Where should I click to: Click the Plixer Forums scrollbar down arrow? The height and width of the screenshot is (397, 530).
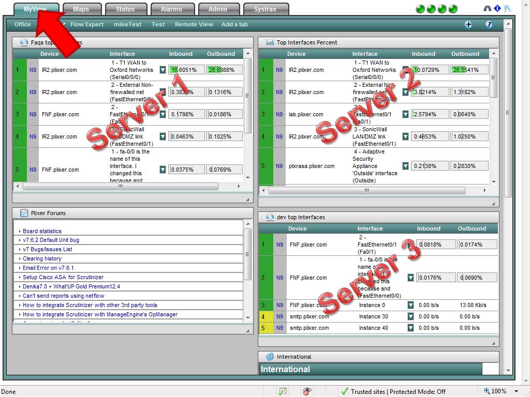point(248,318)
